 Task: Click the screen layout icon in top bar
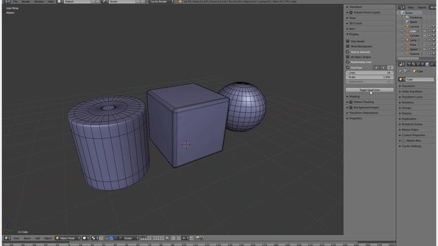click(x=60, y=1)
